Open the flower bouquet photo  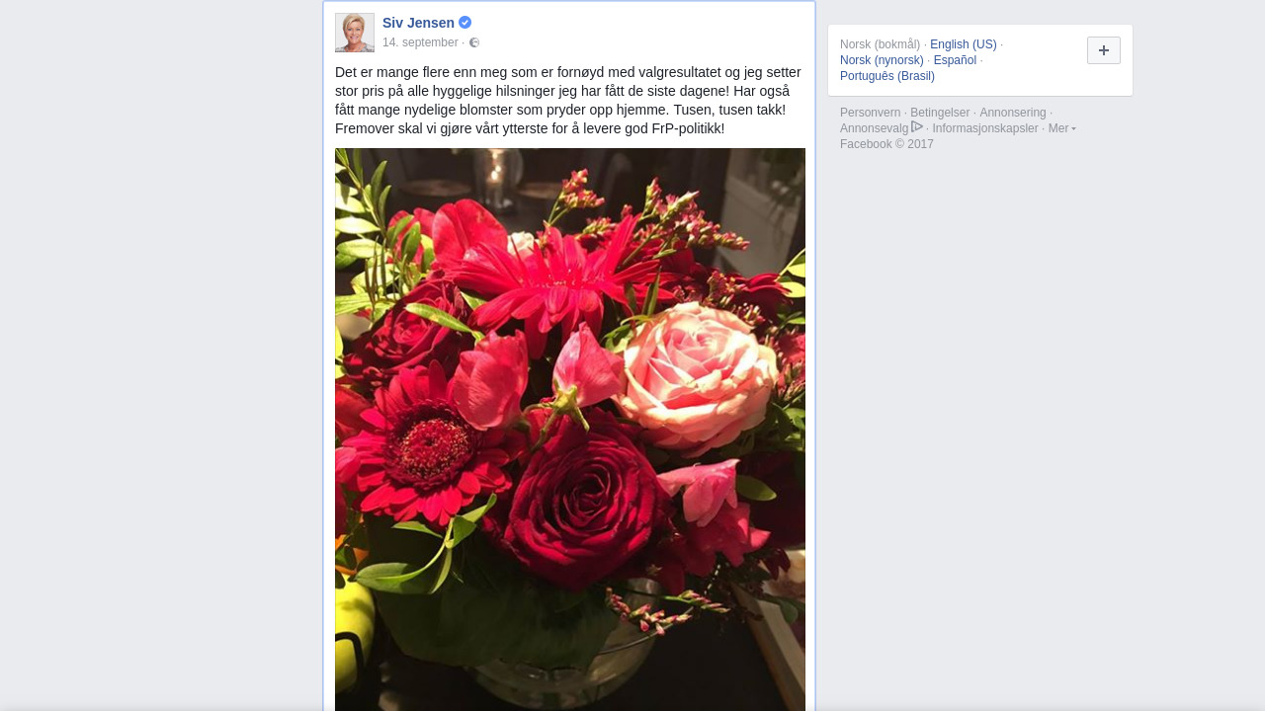tap(570, 430)
